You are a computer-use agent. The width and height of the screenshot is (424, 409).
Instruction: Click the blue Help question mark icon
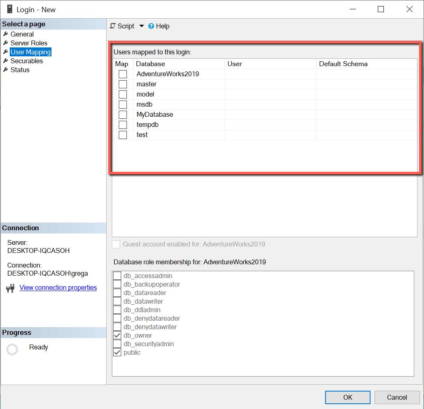151,26
